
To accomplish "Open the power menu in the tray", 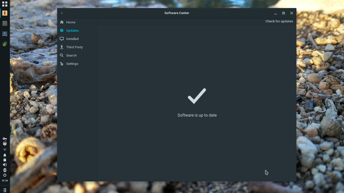I will 5,175.
